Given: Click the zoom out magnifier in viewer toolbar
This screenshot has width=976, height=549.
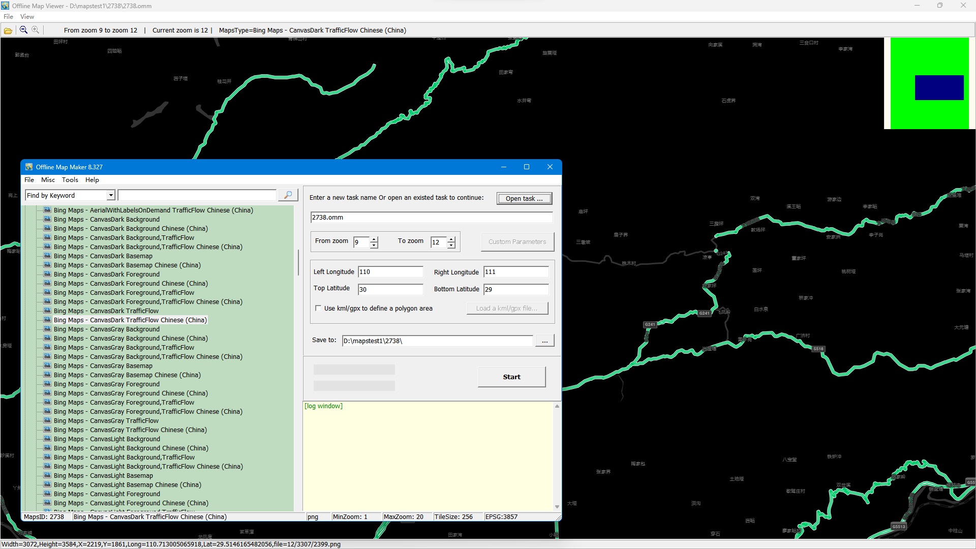Looking at the screenshot, I should 23,30.
